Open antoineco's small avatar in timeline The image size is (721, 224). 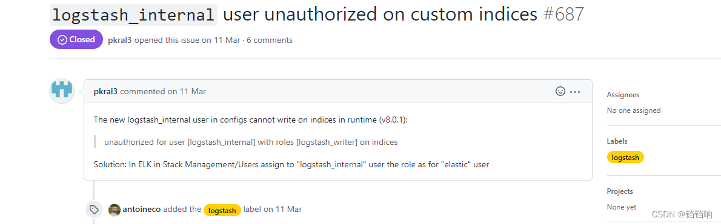click(x=114, y=210)
